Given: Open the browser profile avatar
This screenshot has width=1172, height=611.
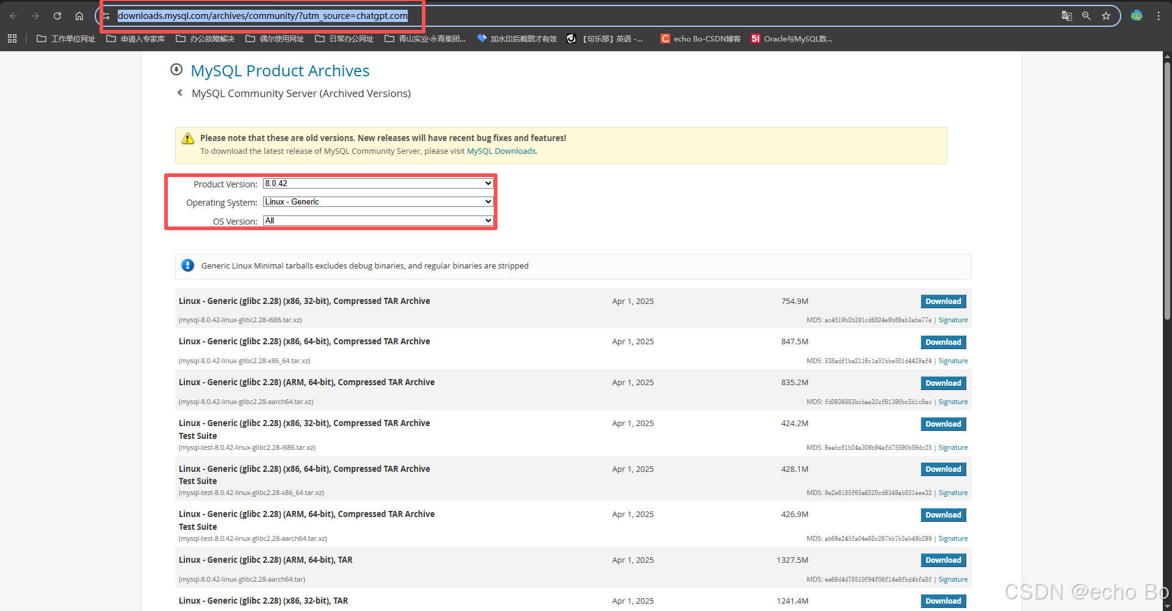Looking at the screenshot, I should (1137, 16).
